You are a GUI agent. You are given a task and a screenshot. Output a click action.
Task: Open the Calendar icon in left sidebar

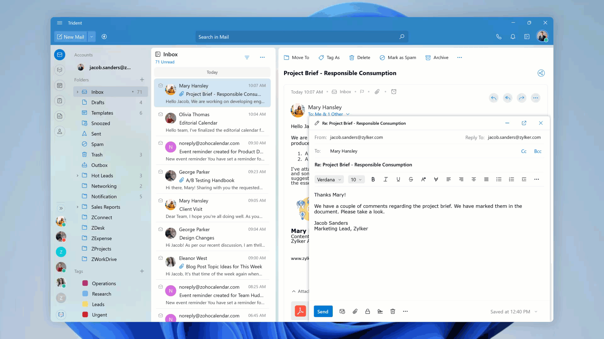(60, 85)
